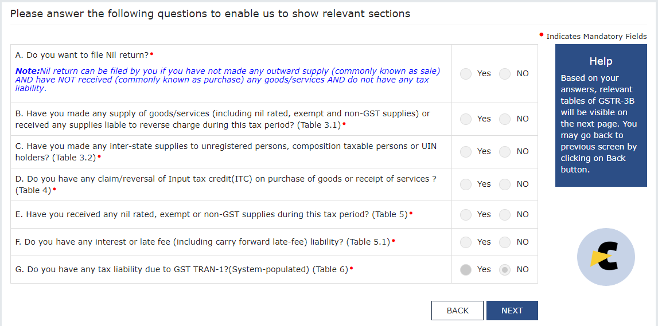Choose Yes for interest or late fee liability
Screen dimensions: 658x326
tap(466, 242)
